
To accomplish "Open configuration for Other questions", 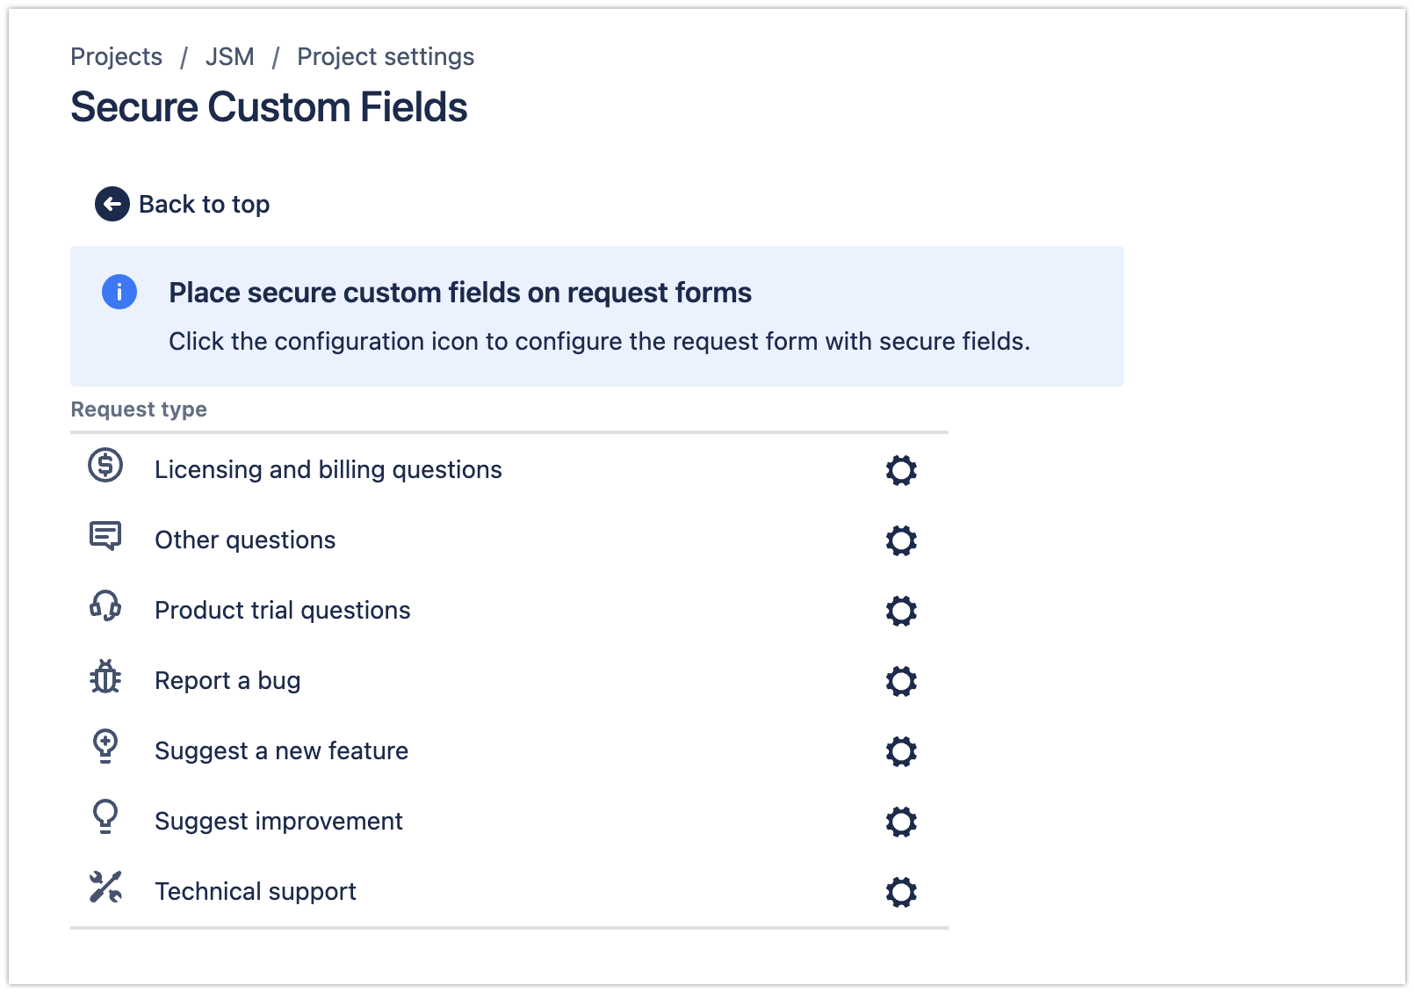I will [901, 540].
